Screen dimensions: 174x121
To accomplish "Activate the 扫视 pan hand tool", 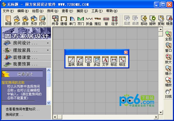I will 168,93.
